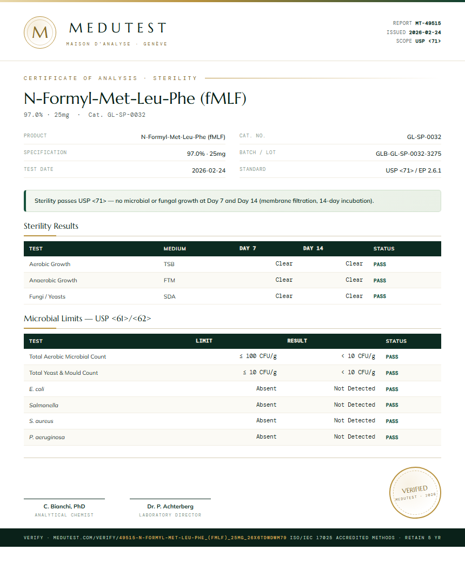Click Day 7 Clear in Anaerobic Growth row
465x563 pixels.
[284, 280]
